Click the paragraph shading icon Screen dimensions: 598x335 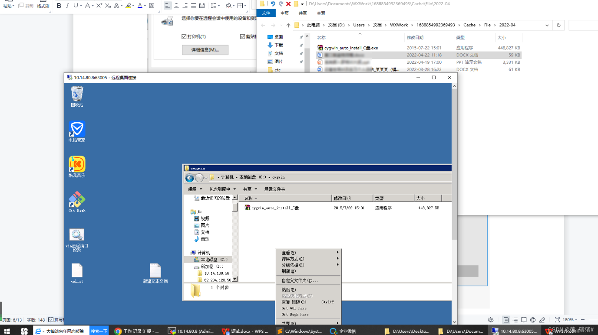(x=228, y=6)
